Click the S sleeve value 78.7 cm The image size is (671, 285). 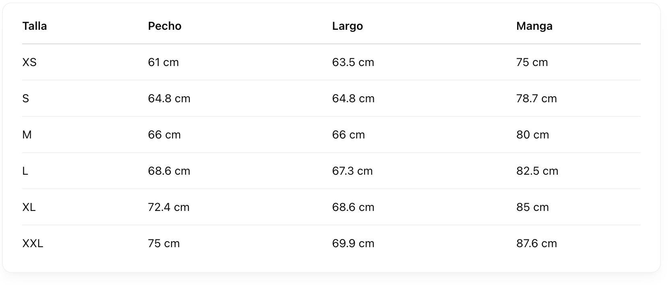536,99
